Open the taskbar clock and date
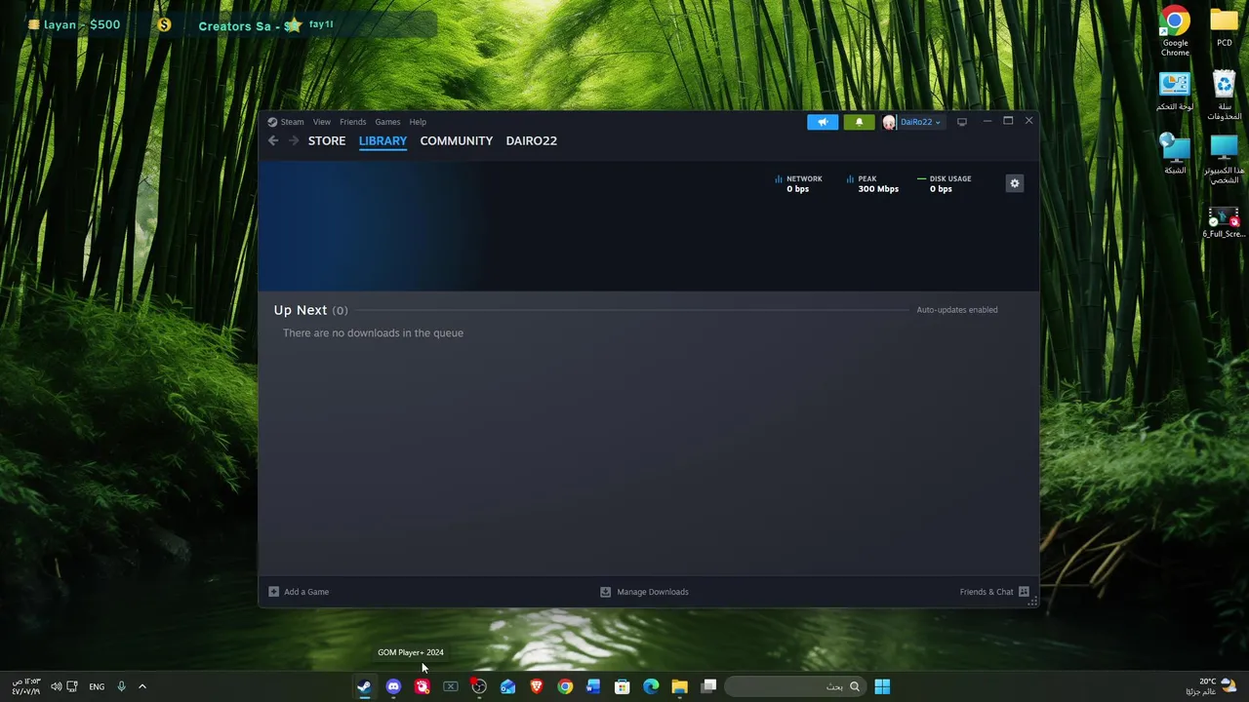 25,686
